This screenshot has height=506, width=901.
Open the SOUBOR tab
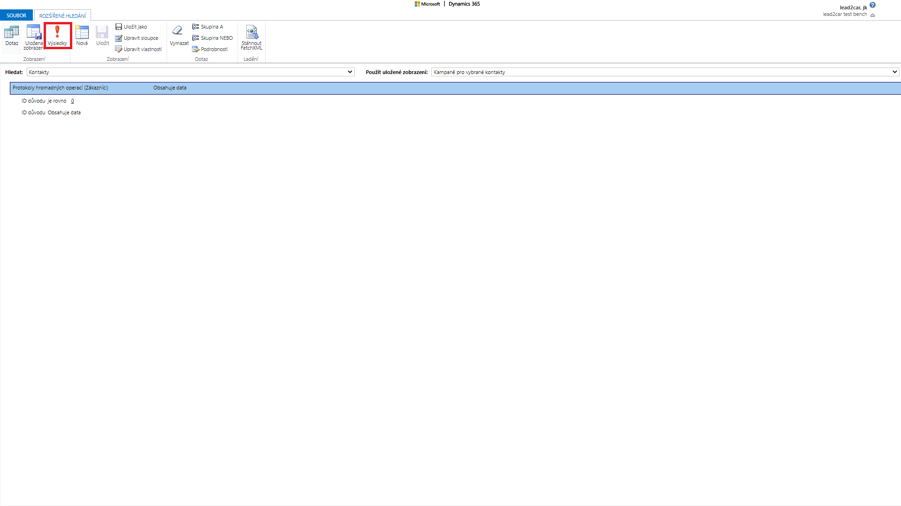[16, 15]
